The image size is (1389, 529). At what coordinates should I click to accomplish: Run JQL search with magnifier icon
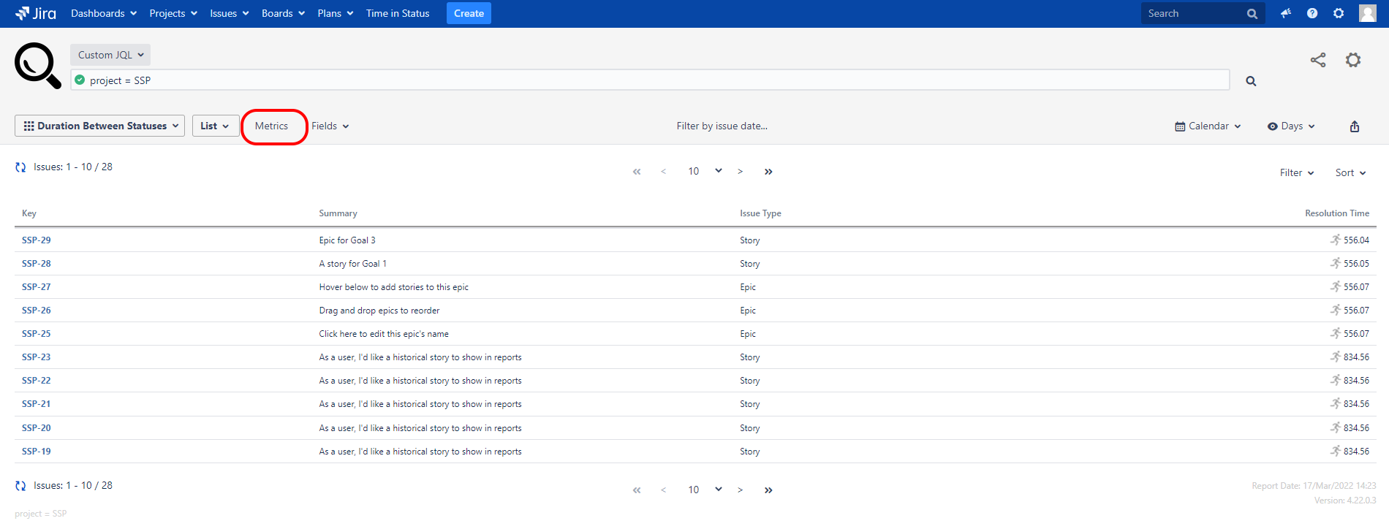coord(1251,81)
